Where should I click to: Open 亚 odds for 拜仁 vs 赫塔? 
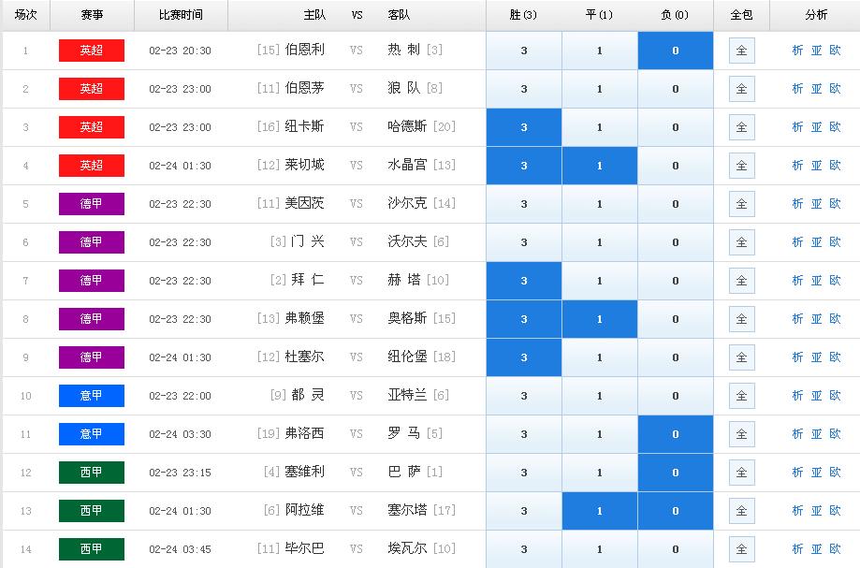[x=817, y=281]
